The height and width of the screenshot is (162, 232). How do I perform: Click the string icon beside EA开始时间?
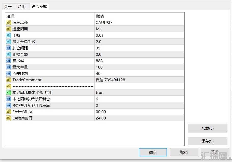[x=8, y=112]
